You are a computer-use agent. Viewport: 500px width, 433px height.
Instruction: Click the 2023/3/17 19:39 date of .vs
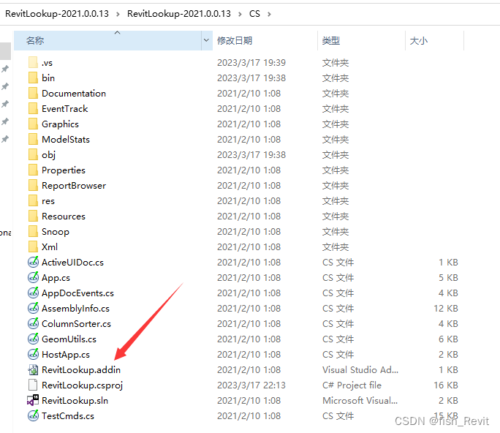pyautogui.click(x=251, y=63)
